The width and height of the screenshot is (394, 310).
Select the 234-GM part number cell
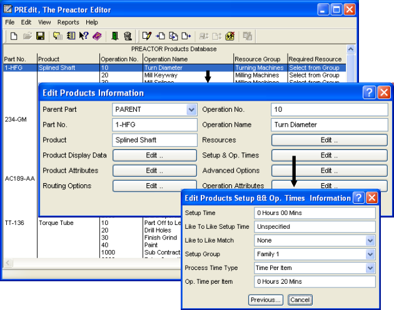point(16,119)
